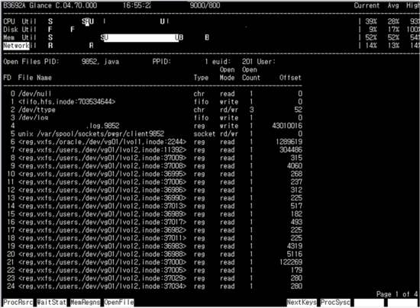
Task: Select file descriptor 21 inode:37000 row
Action: coord(153,262)
